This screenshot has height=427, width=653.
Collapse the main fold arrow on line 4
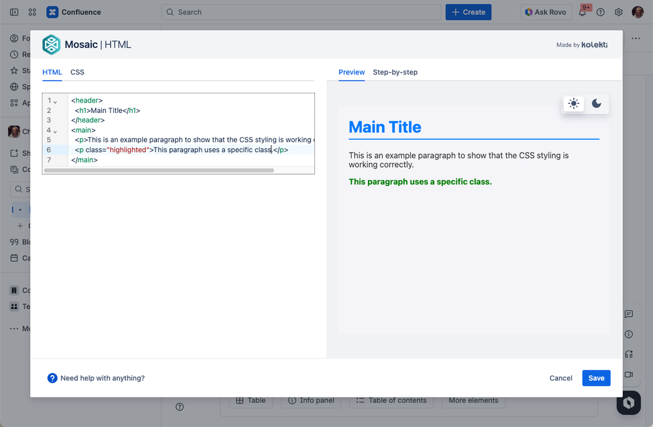[x=55, y=131]
